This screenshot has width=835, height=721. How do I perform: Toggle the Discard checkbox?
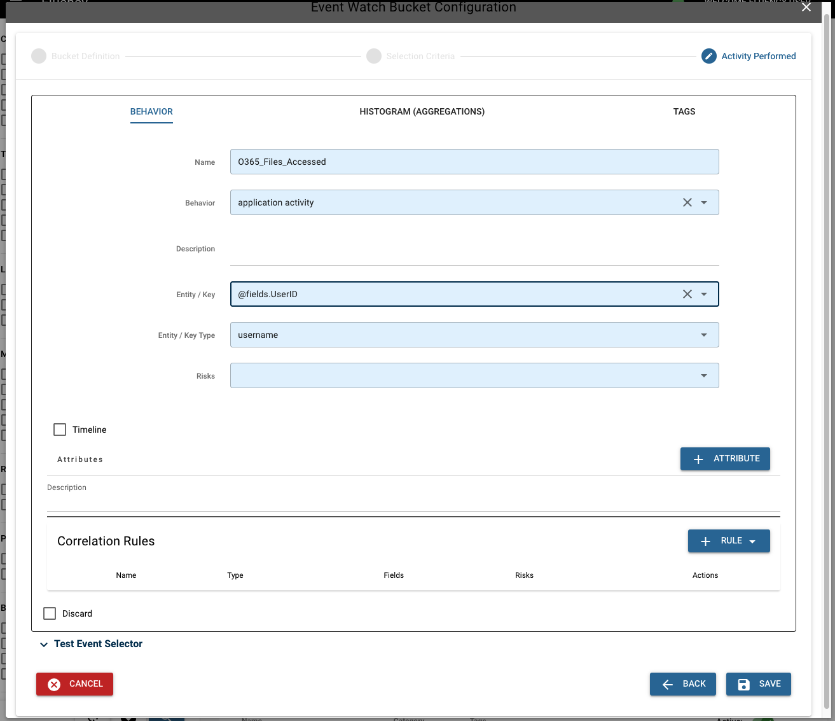pyautogui.click(x=50, y=613)
